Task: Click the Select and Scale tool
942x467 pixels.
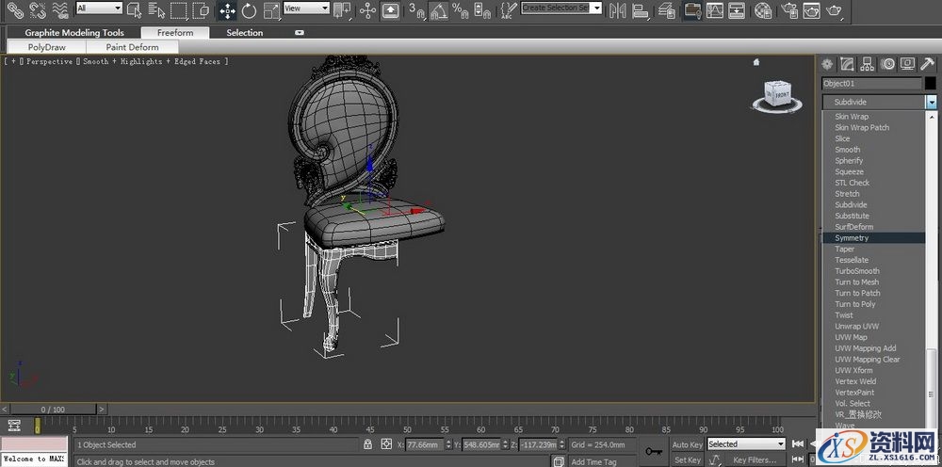Action: tap(270, 10)
